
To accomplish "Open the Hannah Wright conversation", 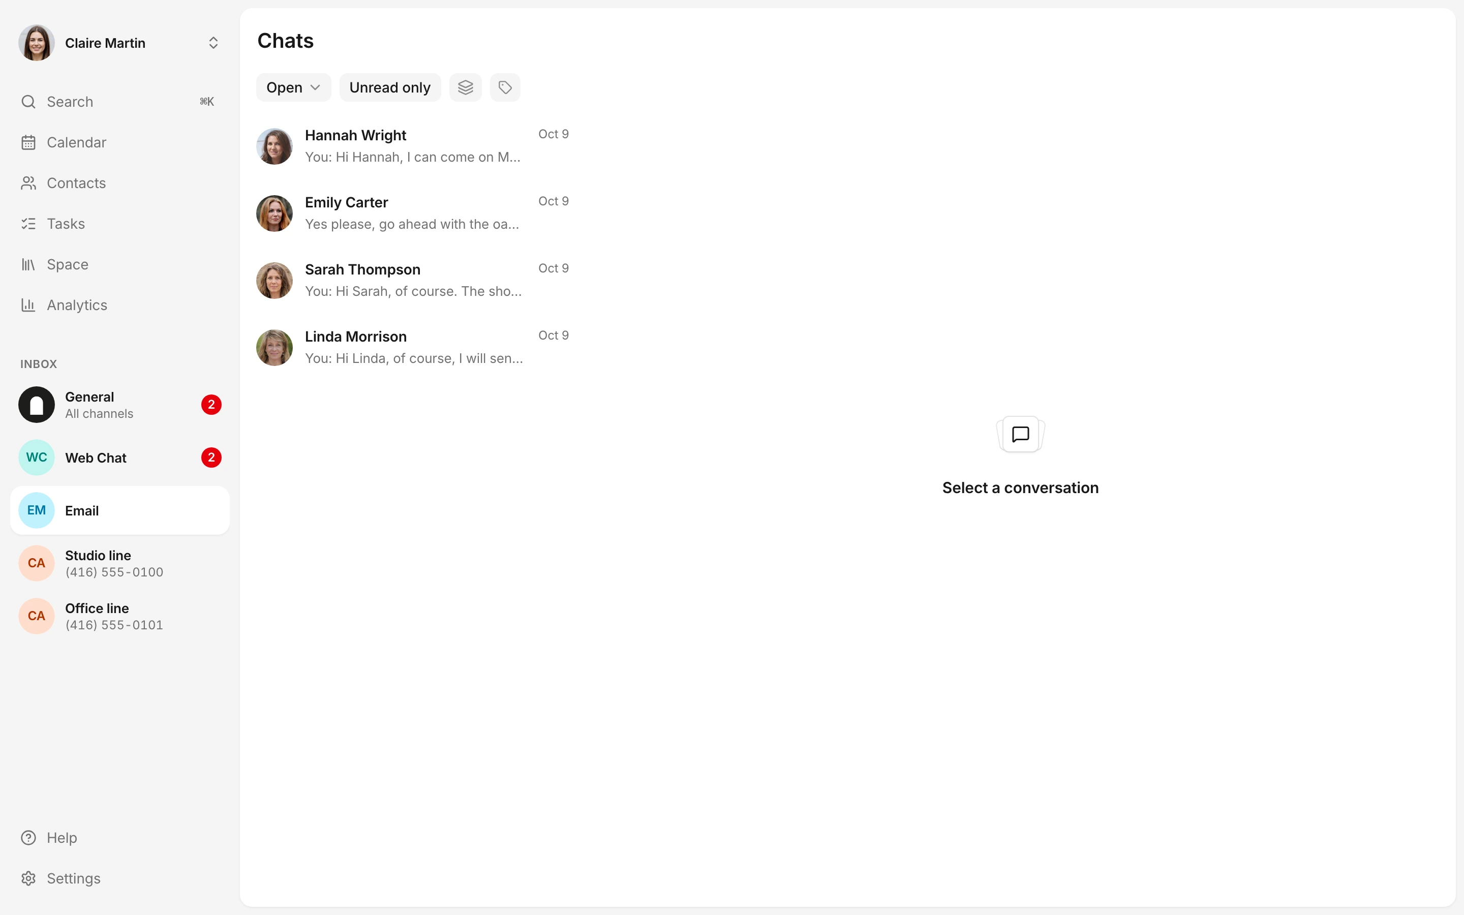I will click(x=413, y=146).
